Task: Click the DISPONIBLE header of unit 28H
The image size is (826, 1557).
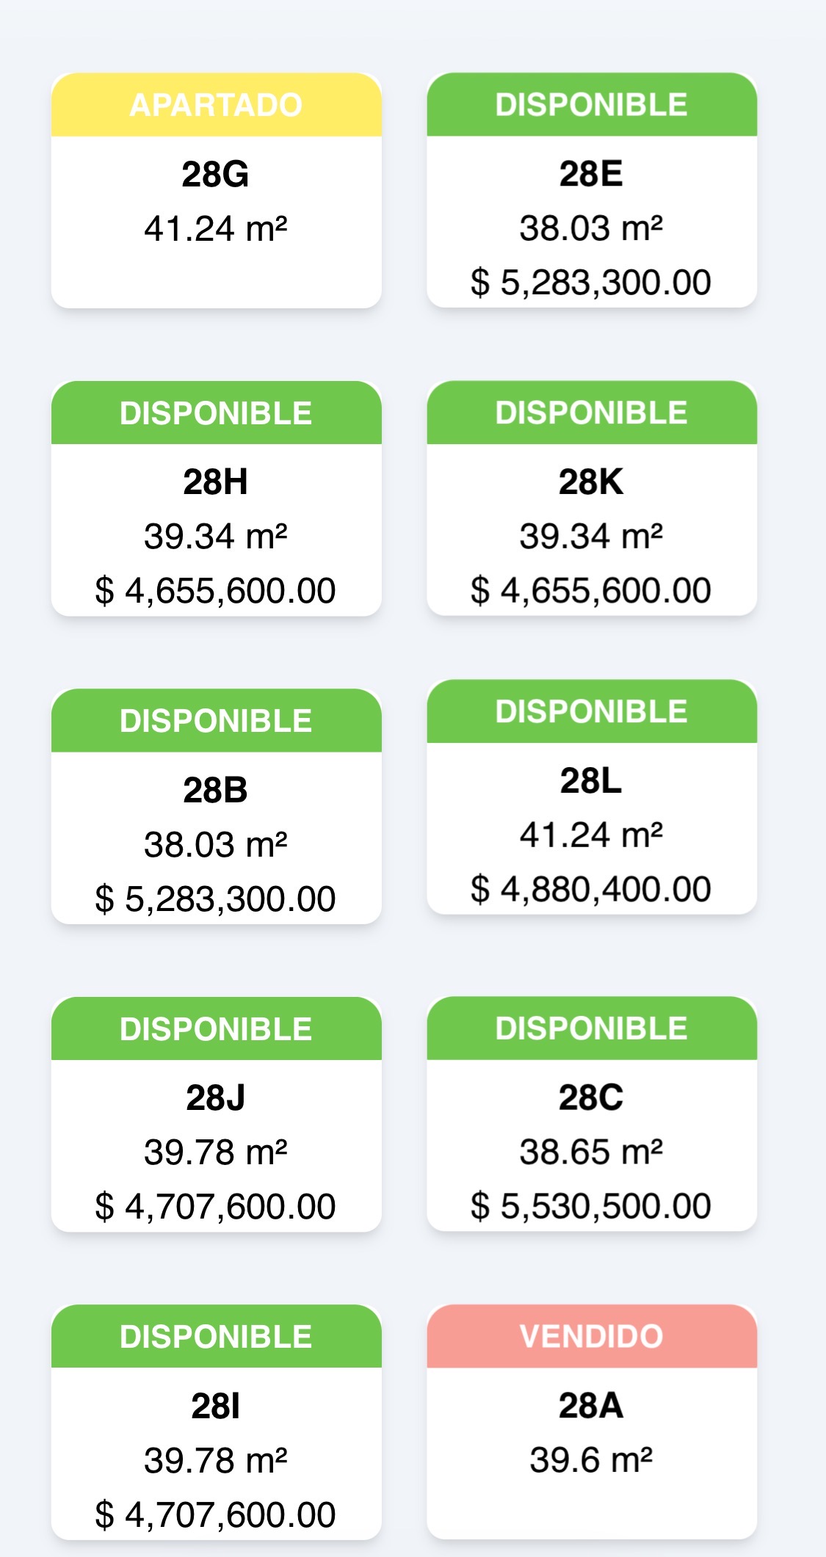Action: (216, 413)
